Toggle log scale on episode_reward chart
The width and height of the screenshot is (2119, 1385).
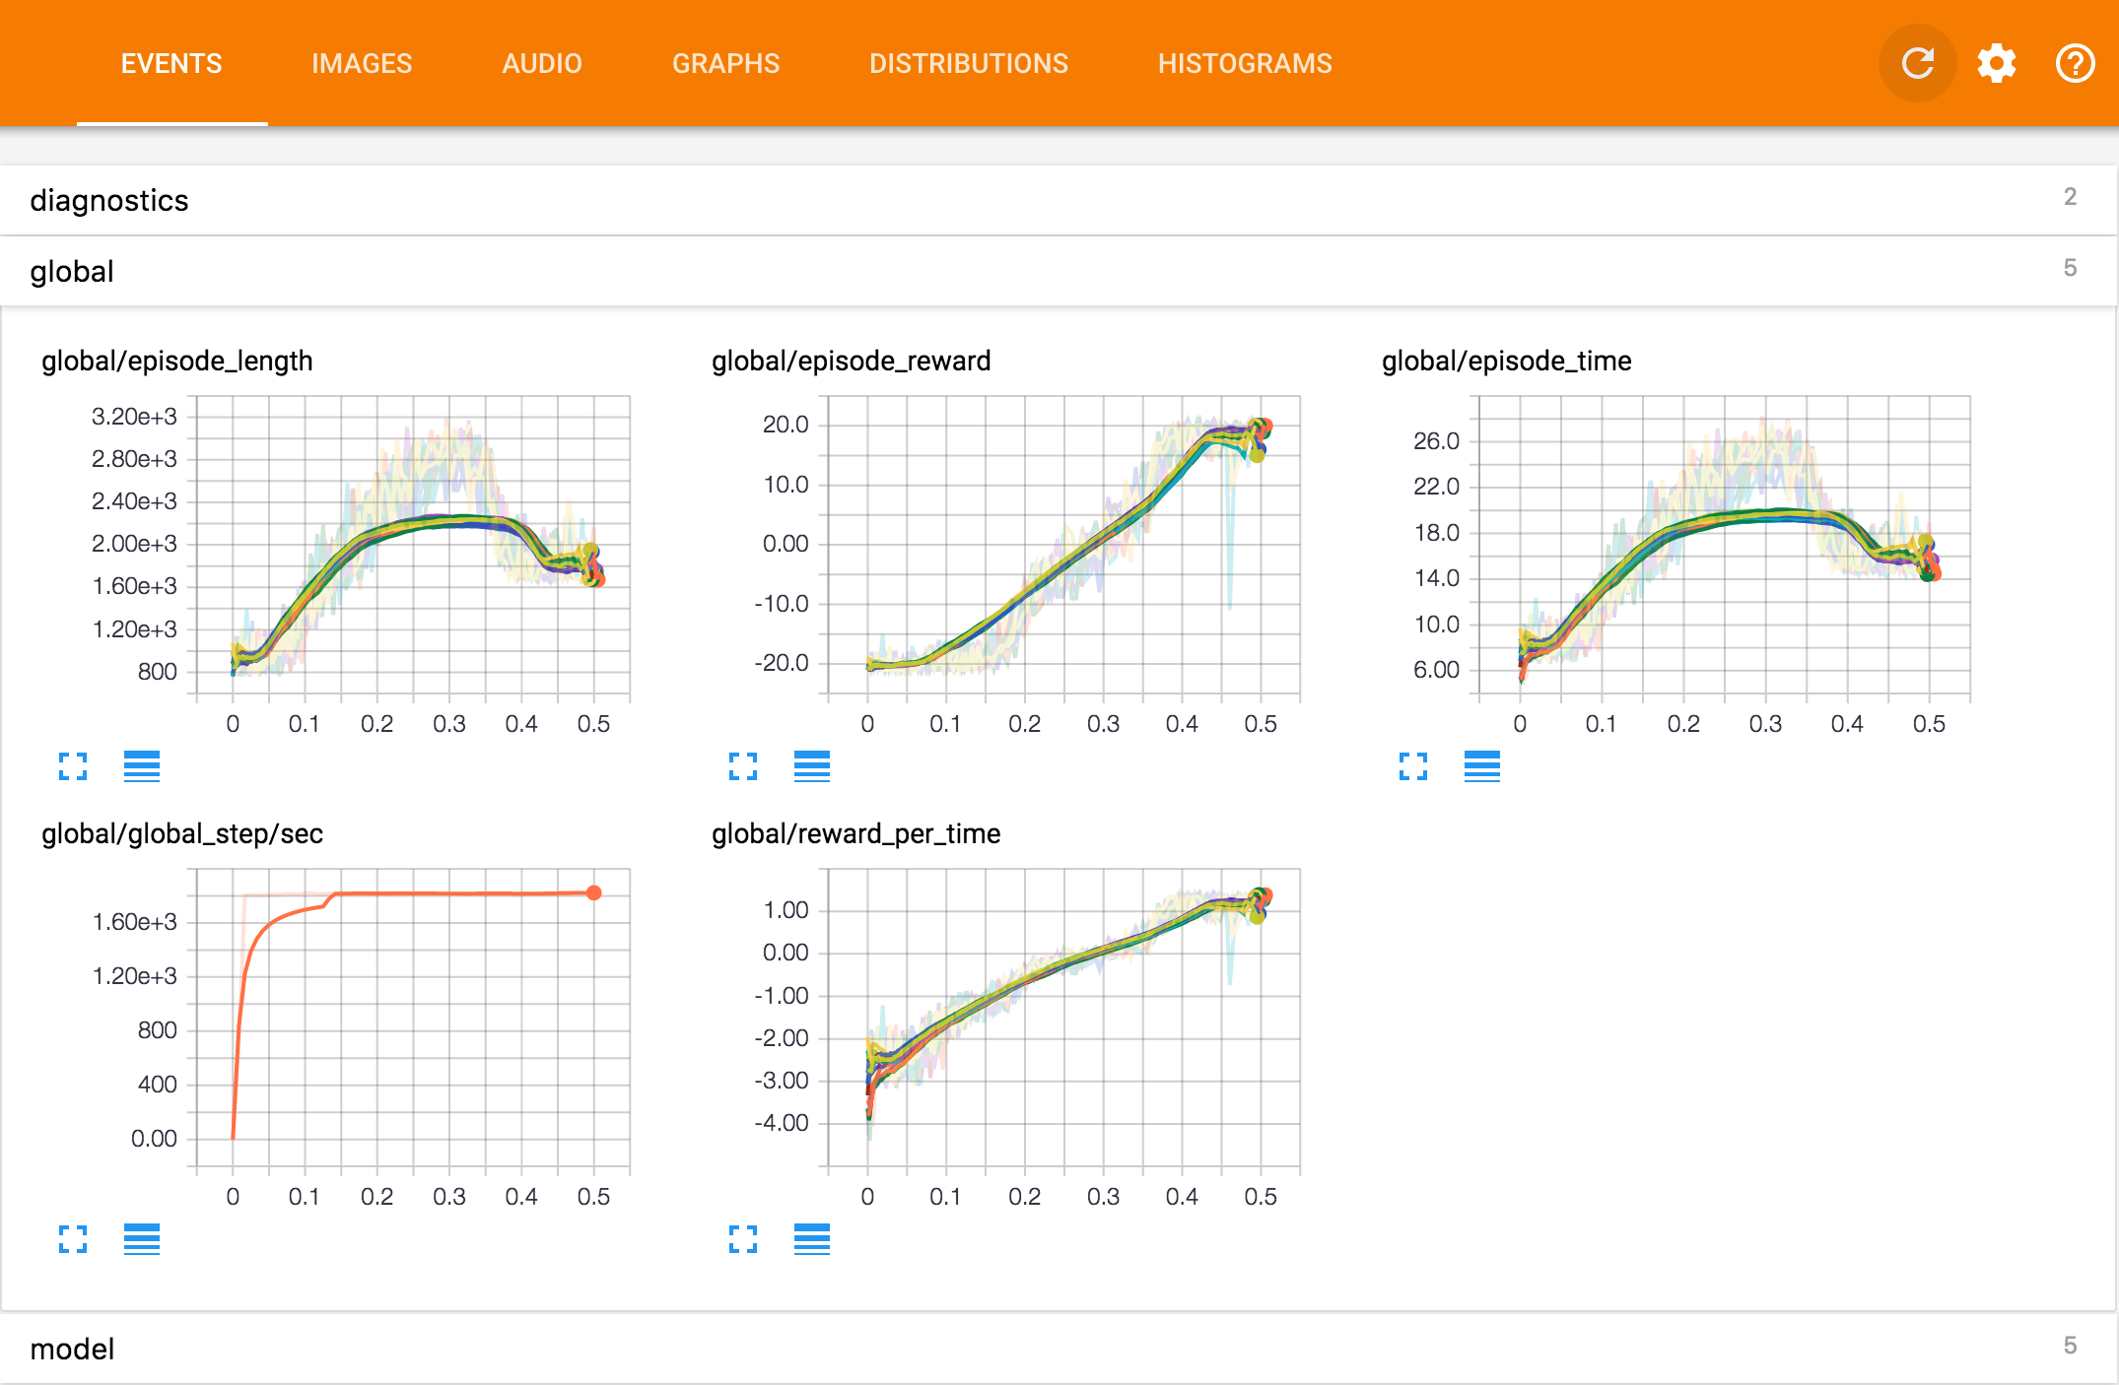812,766
